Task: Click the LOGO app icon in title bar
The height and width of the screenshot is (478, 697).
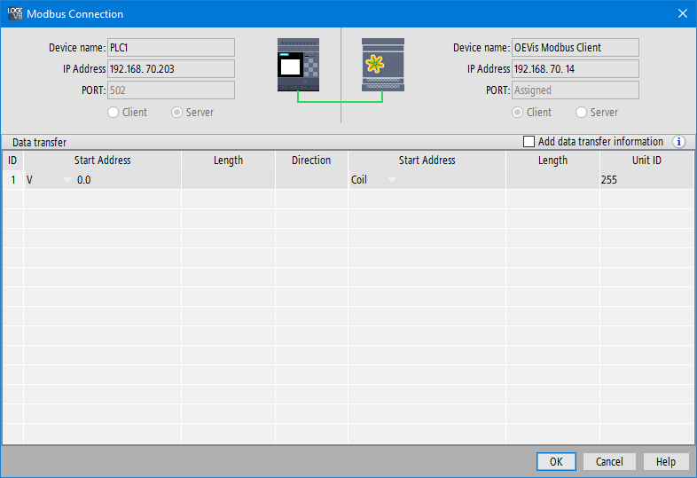Action: point(14,13)
